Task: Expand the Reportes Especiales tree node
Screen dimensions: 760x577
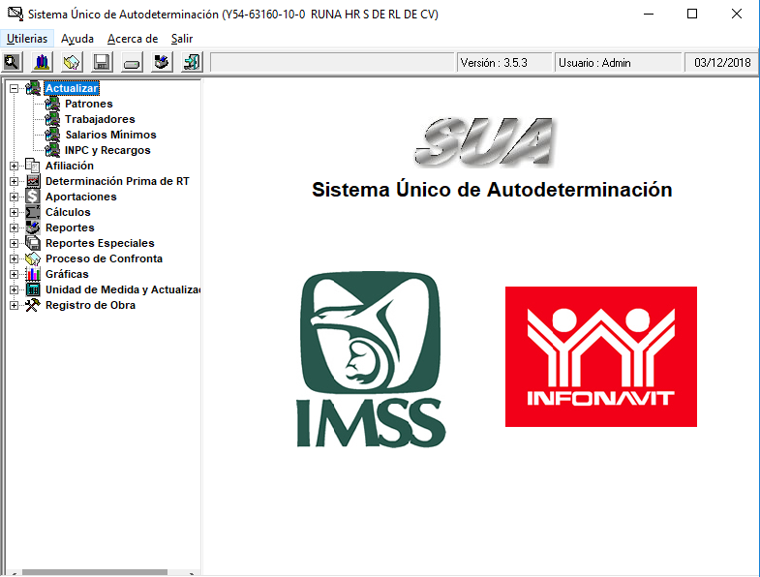Action: click(x=15, y=243)
